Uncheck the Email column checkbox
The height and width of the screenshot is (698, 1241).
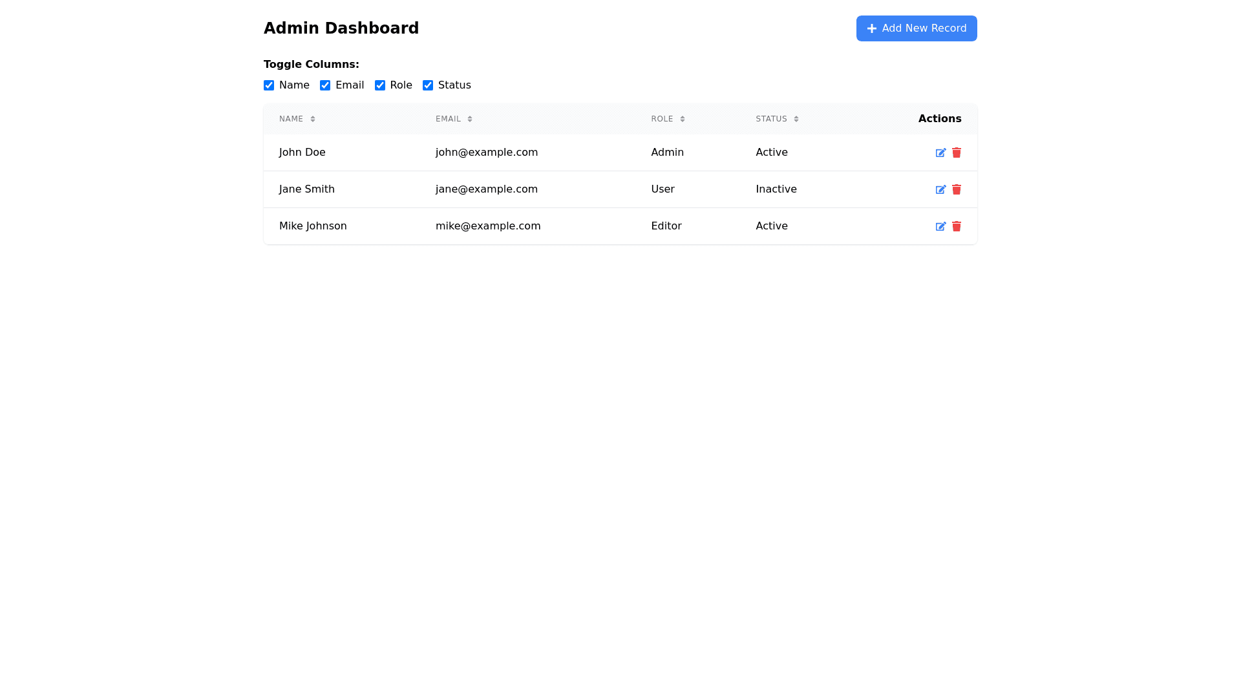tap(325, 85)
